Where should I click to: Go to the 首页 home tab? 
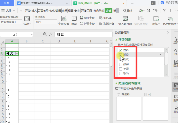click(7, 3)
